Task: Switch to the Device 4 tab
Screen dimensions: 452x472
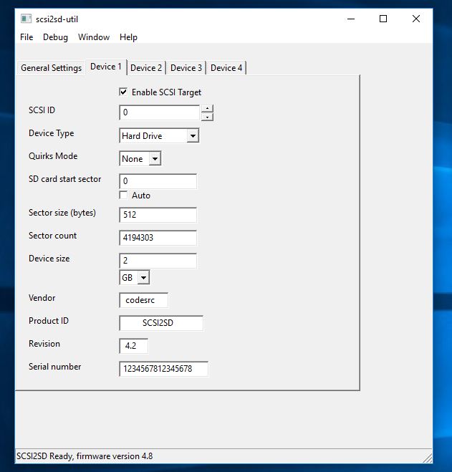Action: pyautogui.click(x=226, y=68)
